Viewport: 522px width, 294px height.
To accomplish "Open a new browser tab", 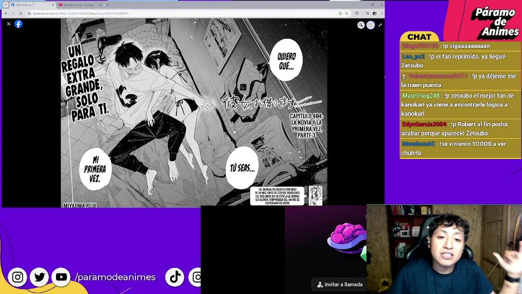I will [x=108, y=4].
